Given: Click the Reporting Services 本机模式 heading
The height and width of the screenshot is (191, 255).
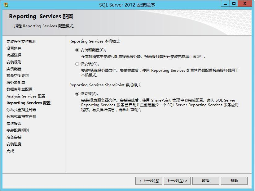Looking at the screenshot, I should click(95, 41).
